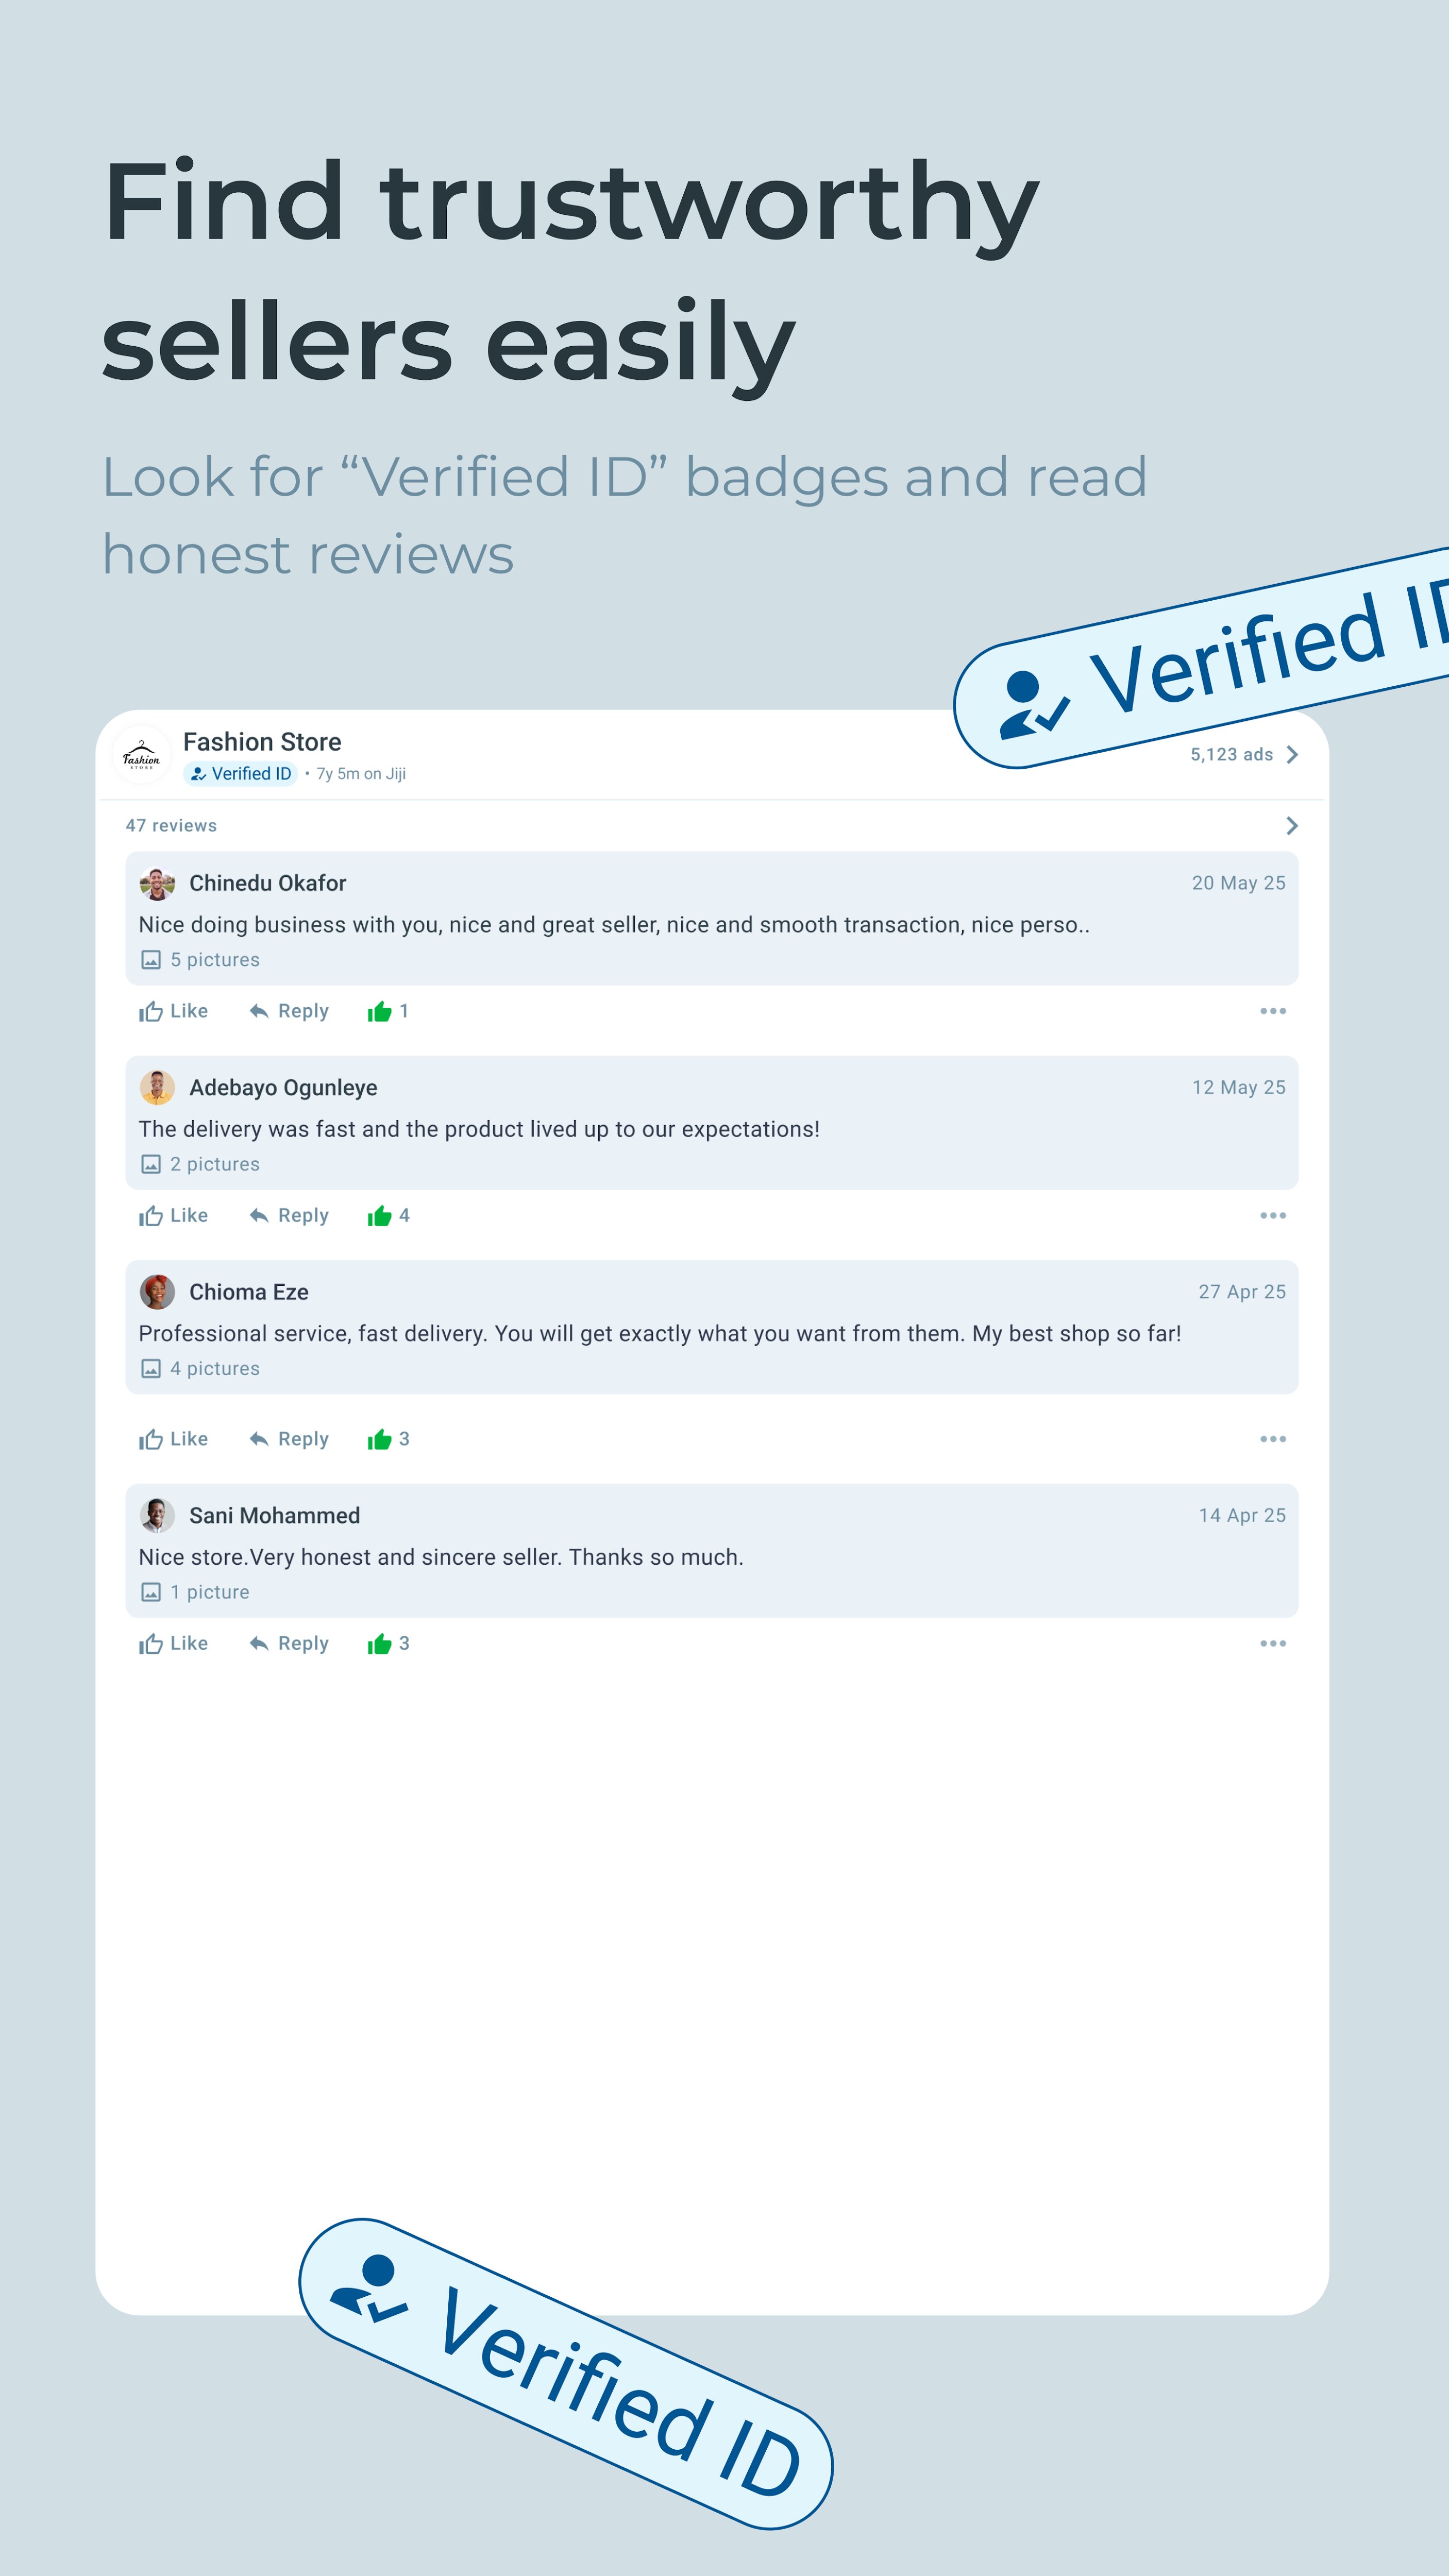Screen dimensions: 1449x2576
Task: Click the small Verified ID badge under Fashion Store
Action: pyautogui.click(x=240, y=774)
